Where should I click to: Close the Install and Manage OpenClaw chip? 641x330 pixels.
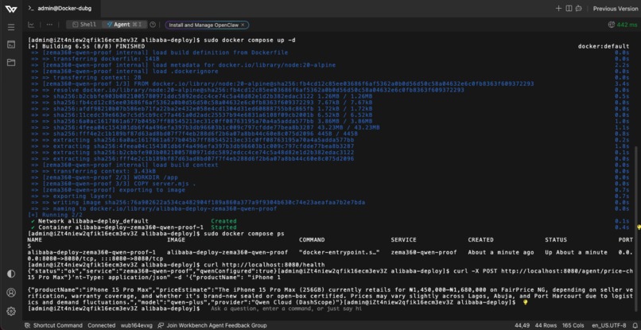pyautogui.click(x=243, y=25)
